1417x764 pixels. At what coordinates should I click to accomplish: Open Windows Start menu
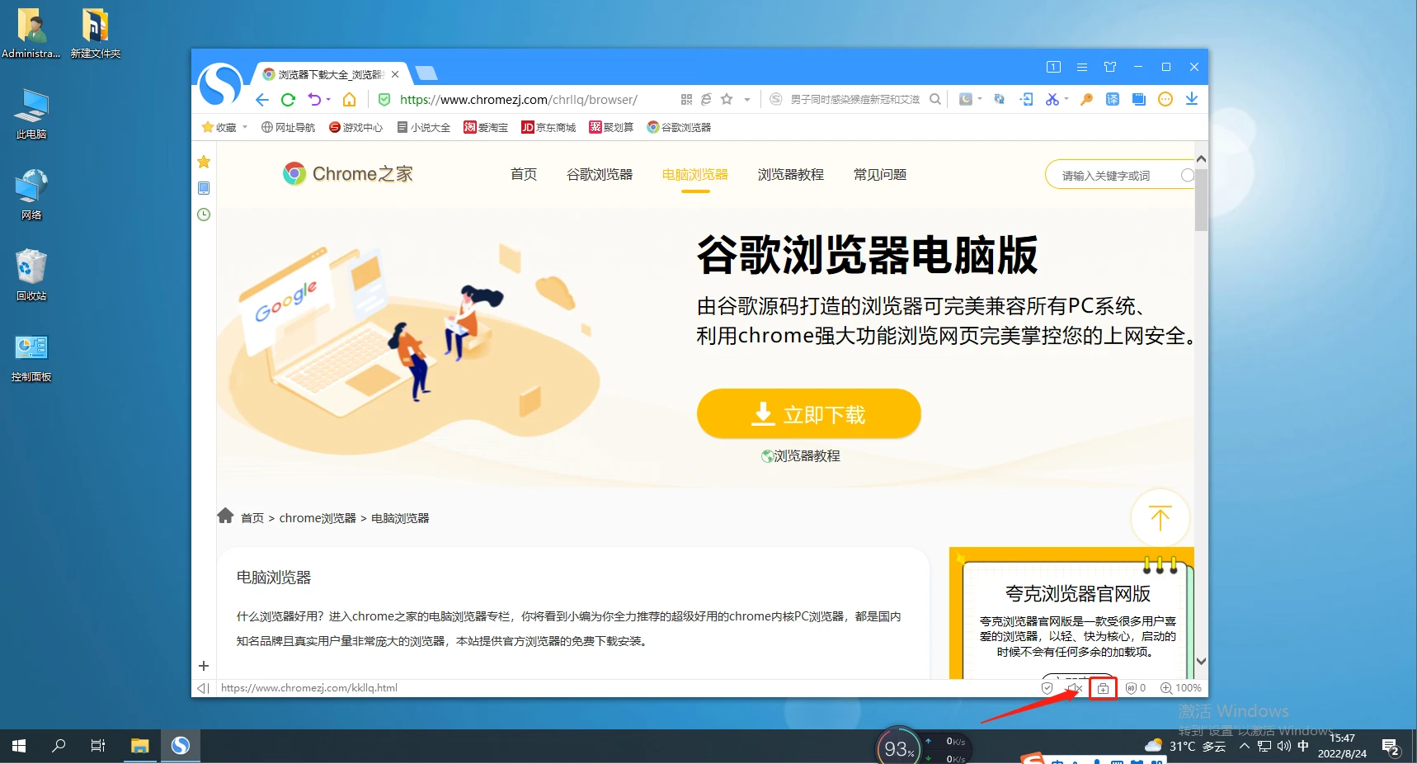tap(19, 746)
